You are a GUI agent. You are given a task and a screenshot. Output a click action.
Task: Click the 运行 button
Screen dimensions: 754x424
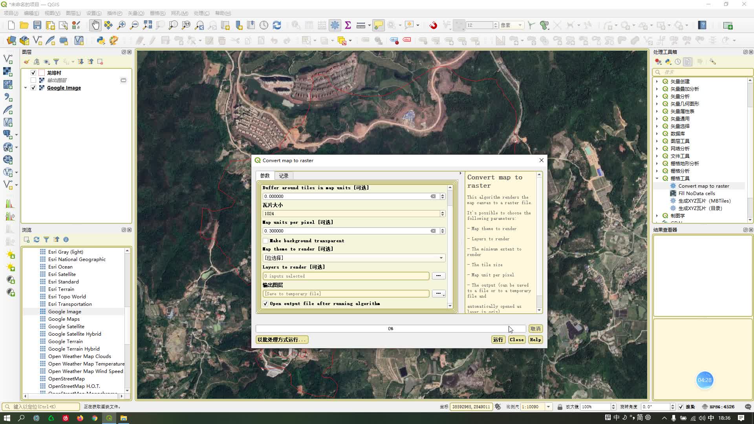(498, 340)
